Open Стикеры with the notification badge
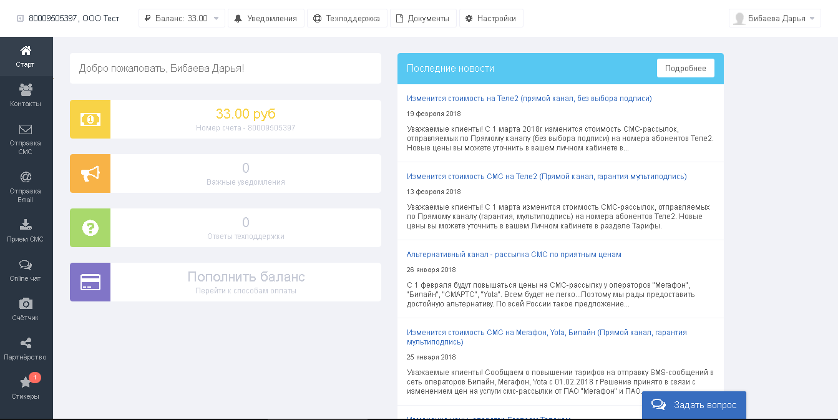Screen dimensions: 838x420 click(26, 387)
